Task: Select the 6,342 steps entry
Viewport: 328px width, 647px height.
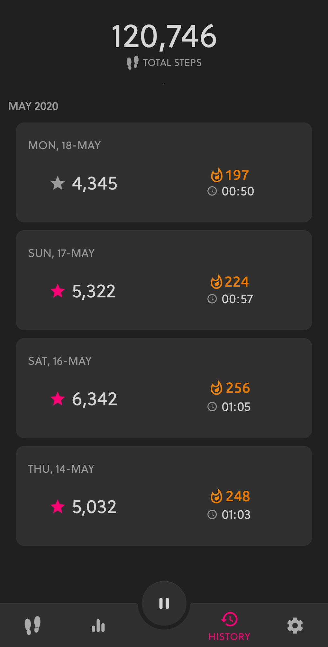Action: (95, 399)
